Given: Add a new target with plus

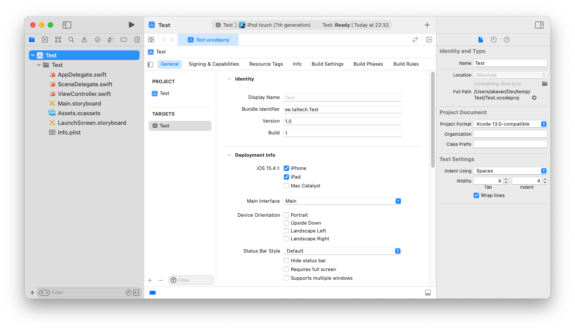Looking at the screenshot, I should point(150,280).
